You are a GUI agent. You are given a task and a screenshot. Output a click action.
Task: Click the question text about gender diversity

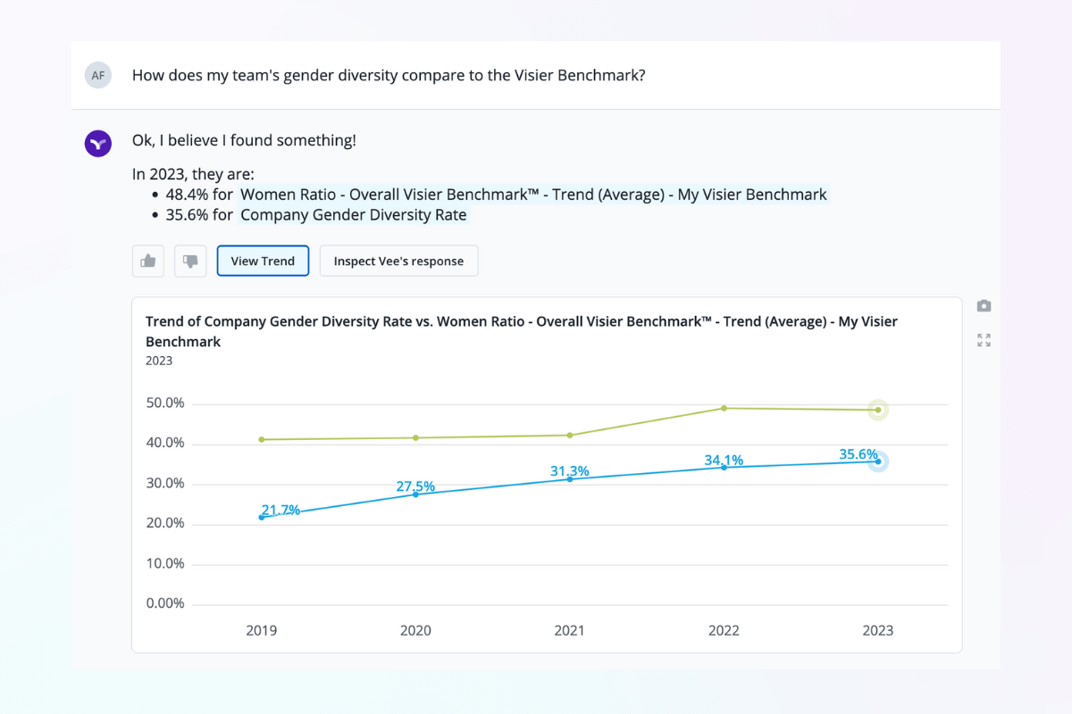click(x=389, y=75)
